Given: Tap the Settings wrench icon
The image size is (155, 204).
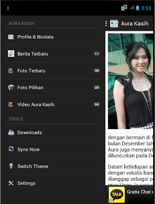Looking at the screenshot, I should click(11, 183).
